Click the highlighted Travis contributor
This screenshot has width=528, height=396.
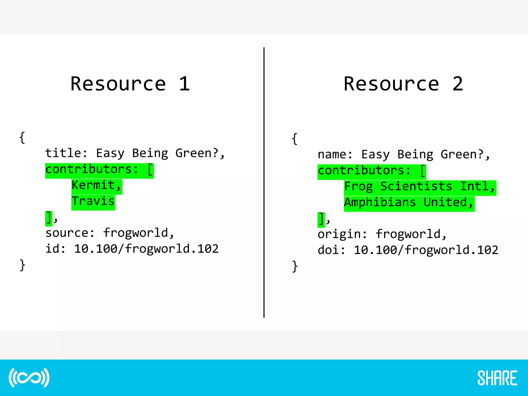point(93,202)
